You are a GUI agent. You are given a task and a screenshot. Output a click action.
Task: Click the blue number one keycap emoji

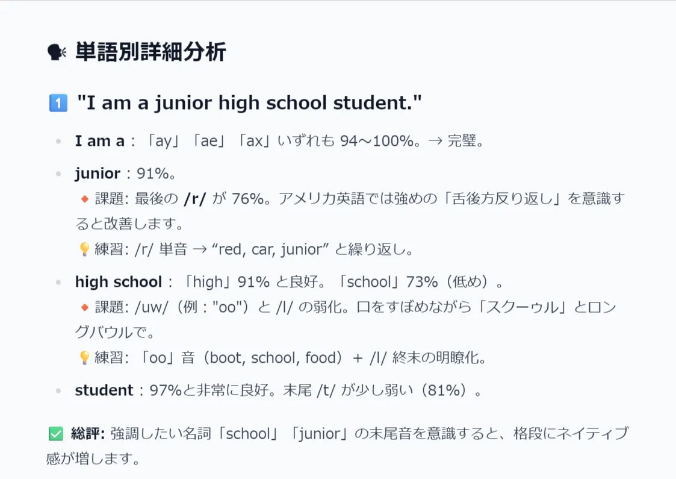58,103
